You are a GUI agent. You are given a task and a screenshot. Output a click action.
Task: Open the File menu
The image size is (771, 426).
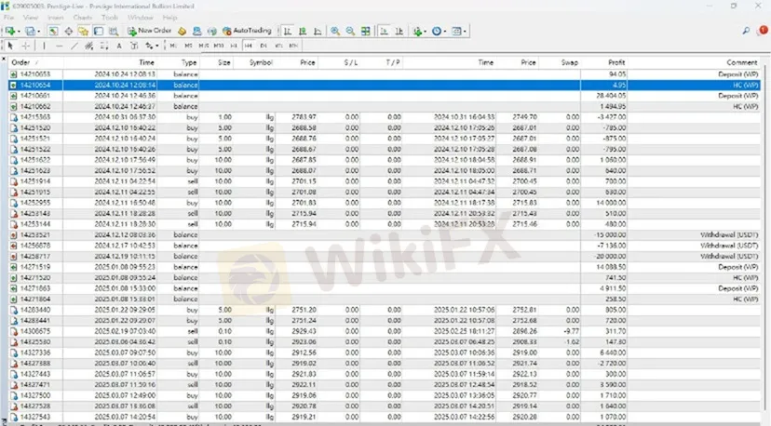[9, 18]
